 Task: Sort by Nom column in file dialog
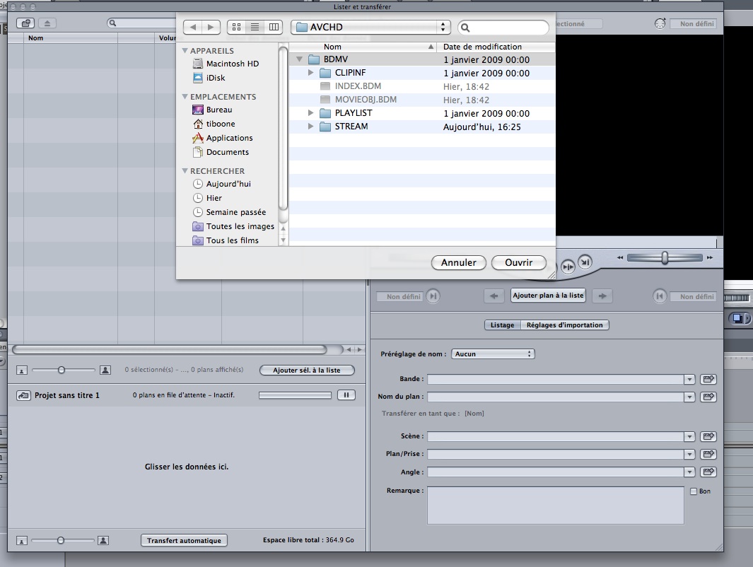tap(363, 47)
